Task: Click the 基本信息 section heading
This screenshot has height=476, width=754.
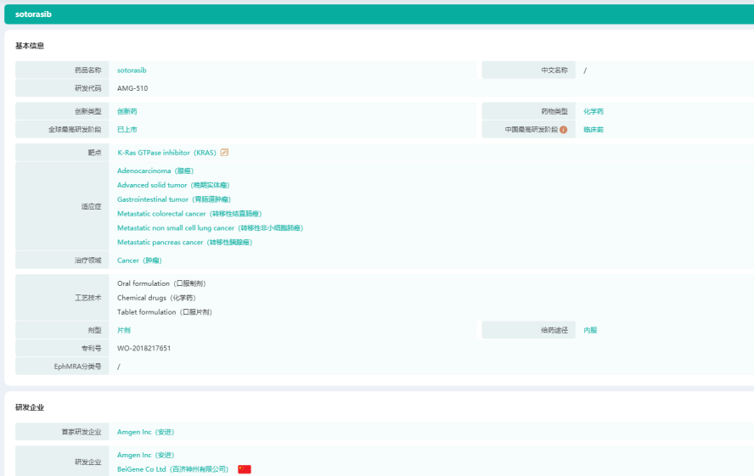Action: [x=30, y=46]
